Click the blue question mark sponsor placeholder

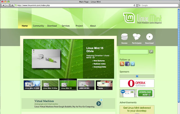point(137,76)
